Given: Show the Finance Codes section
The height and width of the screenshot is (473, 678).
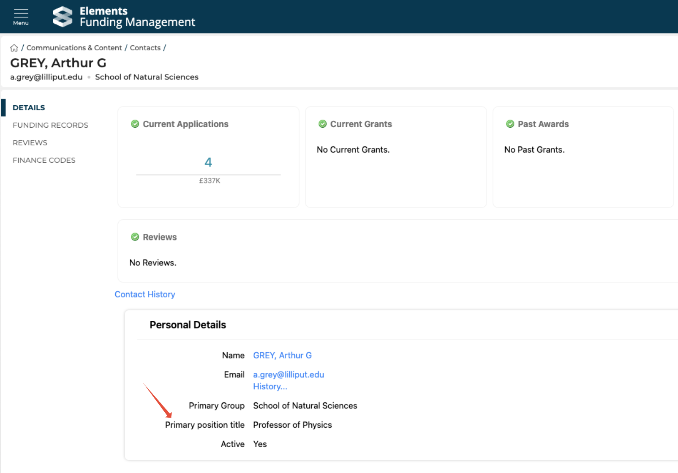Looking at the screenshot, I should click(x=44, y=160).
